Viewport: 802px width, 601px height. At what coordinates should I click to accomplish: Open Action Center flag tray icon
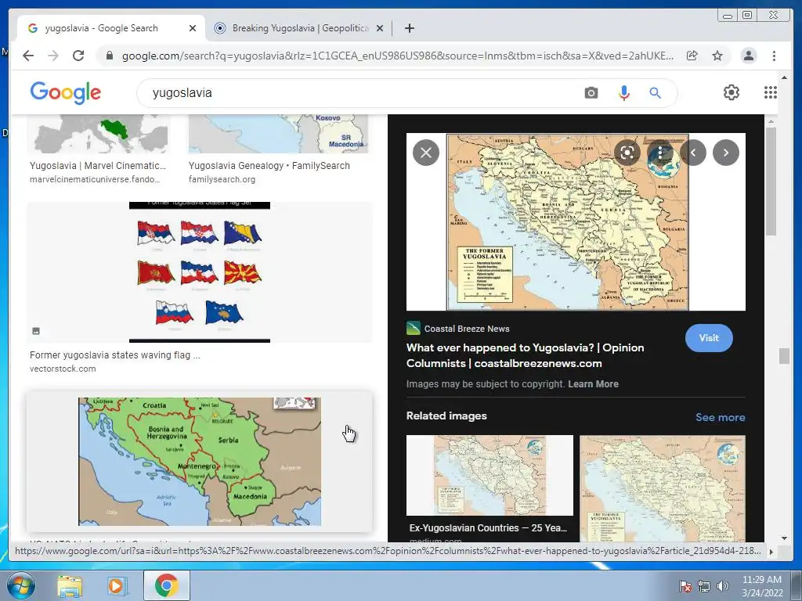tap(685, 586)
